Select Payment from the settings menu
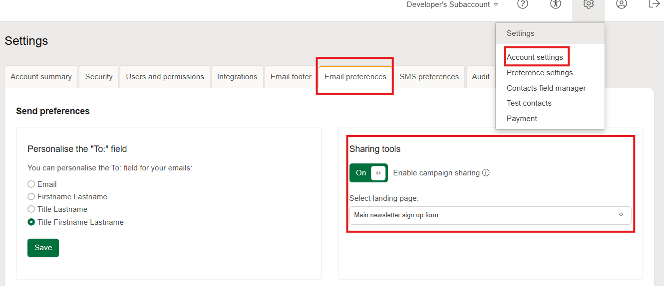 (x=522, y=119)
